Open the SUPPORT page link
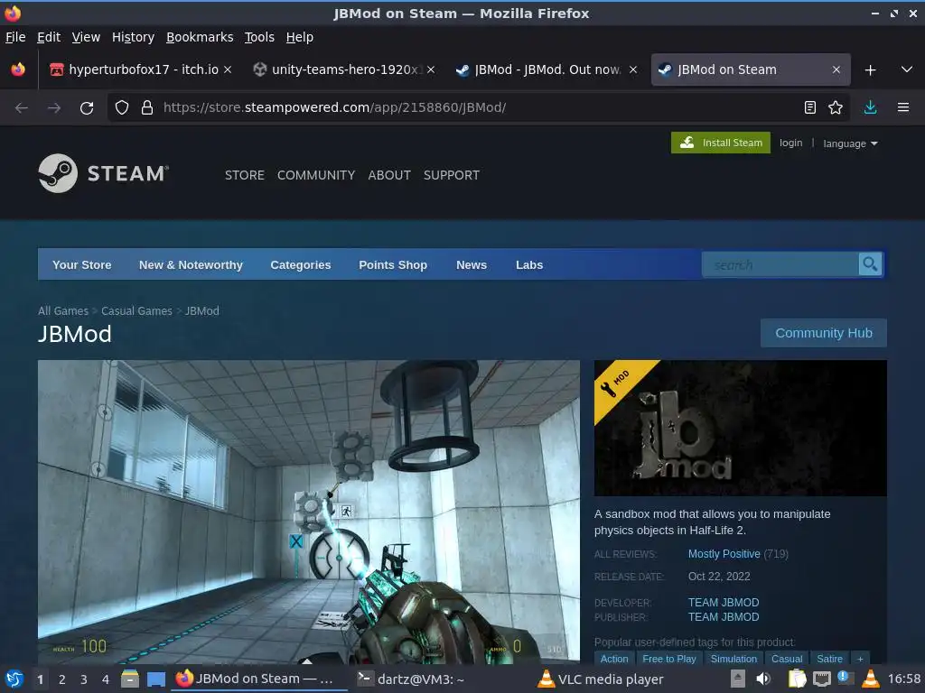The width and height of the screenshot is (925, 693). pyautogui.click(x=452, y=175)
